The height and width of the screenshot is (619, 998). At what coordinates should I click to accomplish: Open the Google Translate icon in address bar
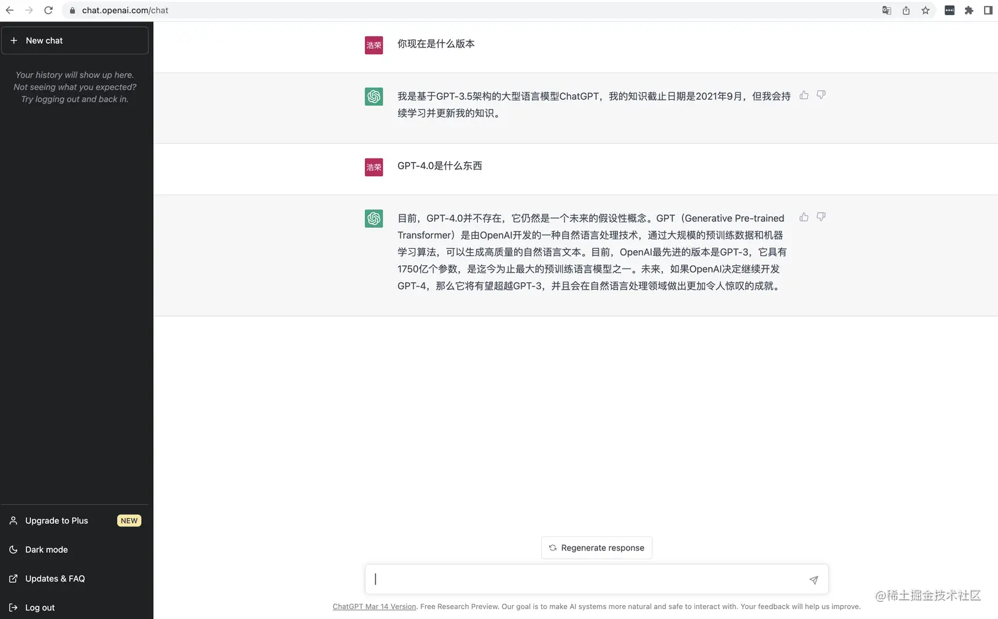point(886,11)
